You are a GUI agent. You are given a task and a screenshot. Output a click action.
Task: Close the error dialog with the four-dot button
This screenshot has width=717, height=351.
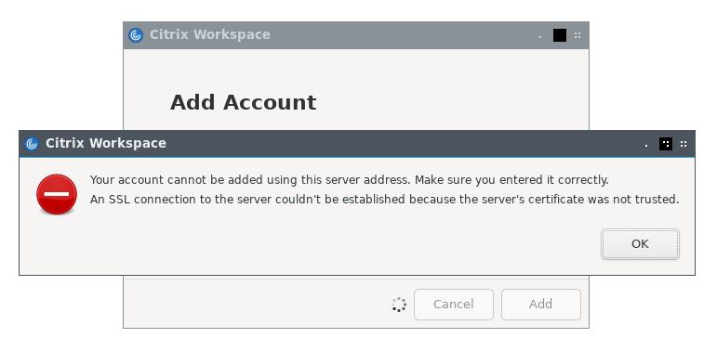point(684,144)
